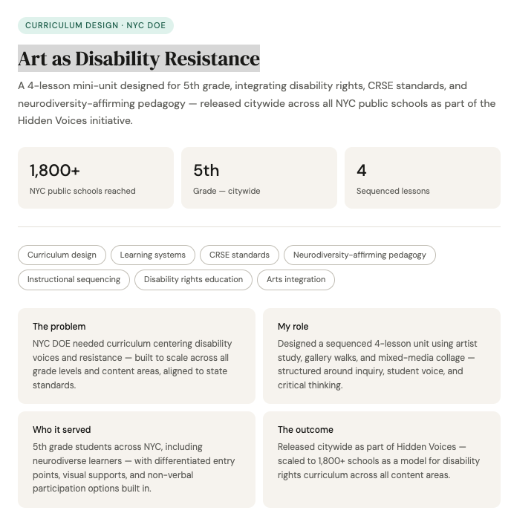Select the Disability rights education tag
Screen dimensions: 511x519
(193, 280)
